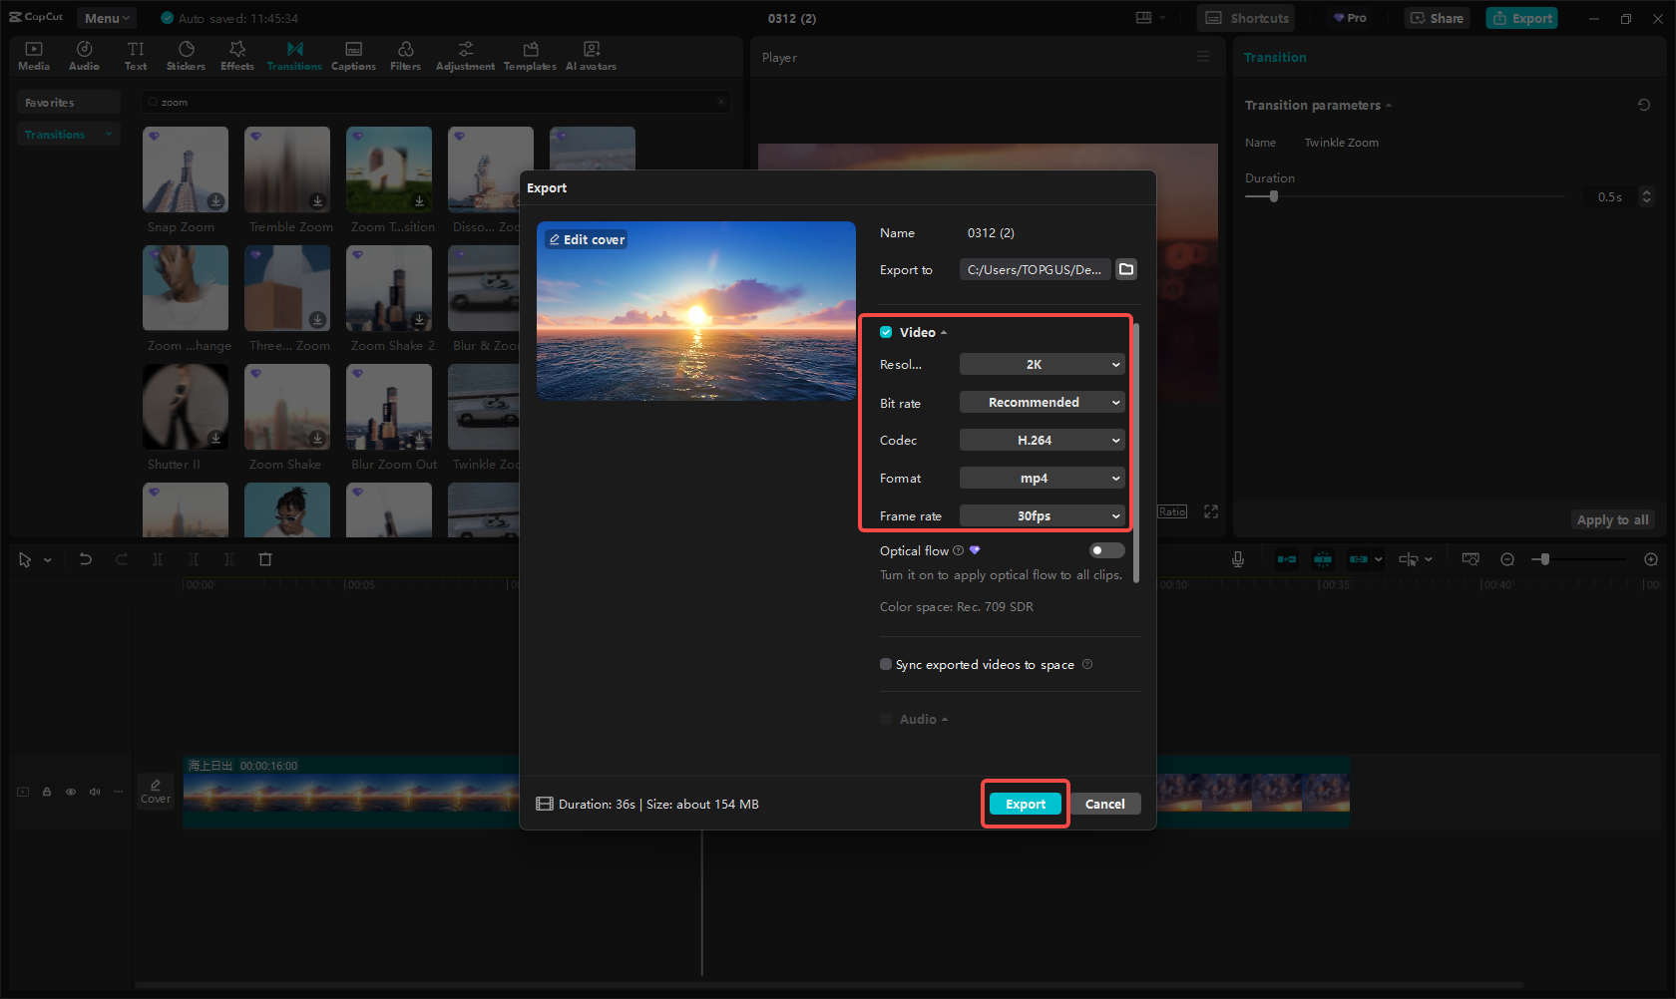Click the timeline zoom out icon
Image resolution: width=1676 pixels, height=999 pixels.
[1507, 559]
